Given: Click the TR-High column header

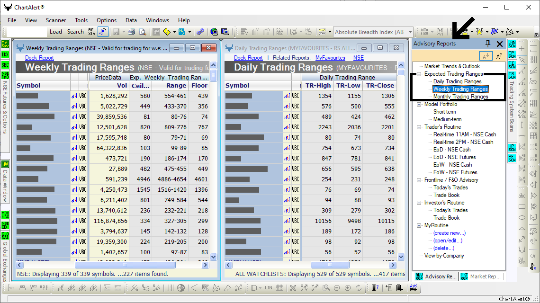Looking at the screenshot, I should click(x=318, y=86).
